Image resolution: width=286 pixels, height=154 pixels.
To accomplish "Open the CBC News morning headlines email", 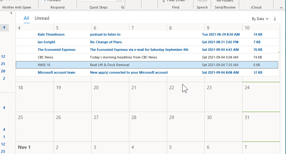I will tap(123, 57).
